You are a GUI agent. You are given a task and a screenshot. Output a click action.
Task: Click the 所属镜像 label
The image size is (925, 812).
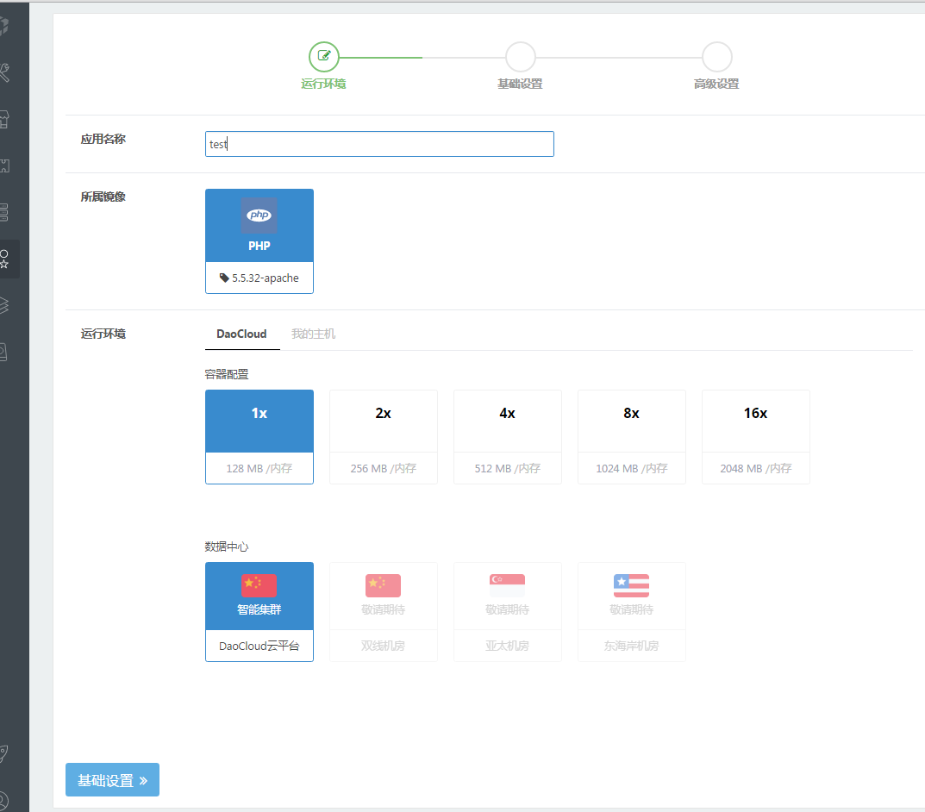(x=103, y=197)
